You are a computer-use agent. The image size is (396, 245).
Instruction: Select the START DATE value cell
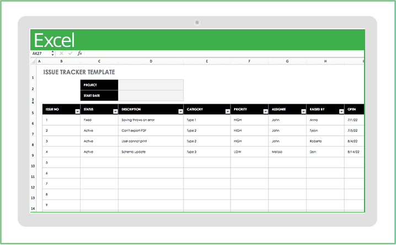coord(151,95)
